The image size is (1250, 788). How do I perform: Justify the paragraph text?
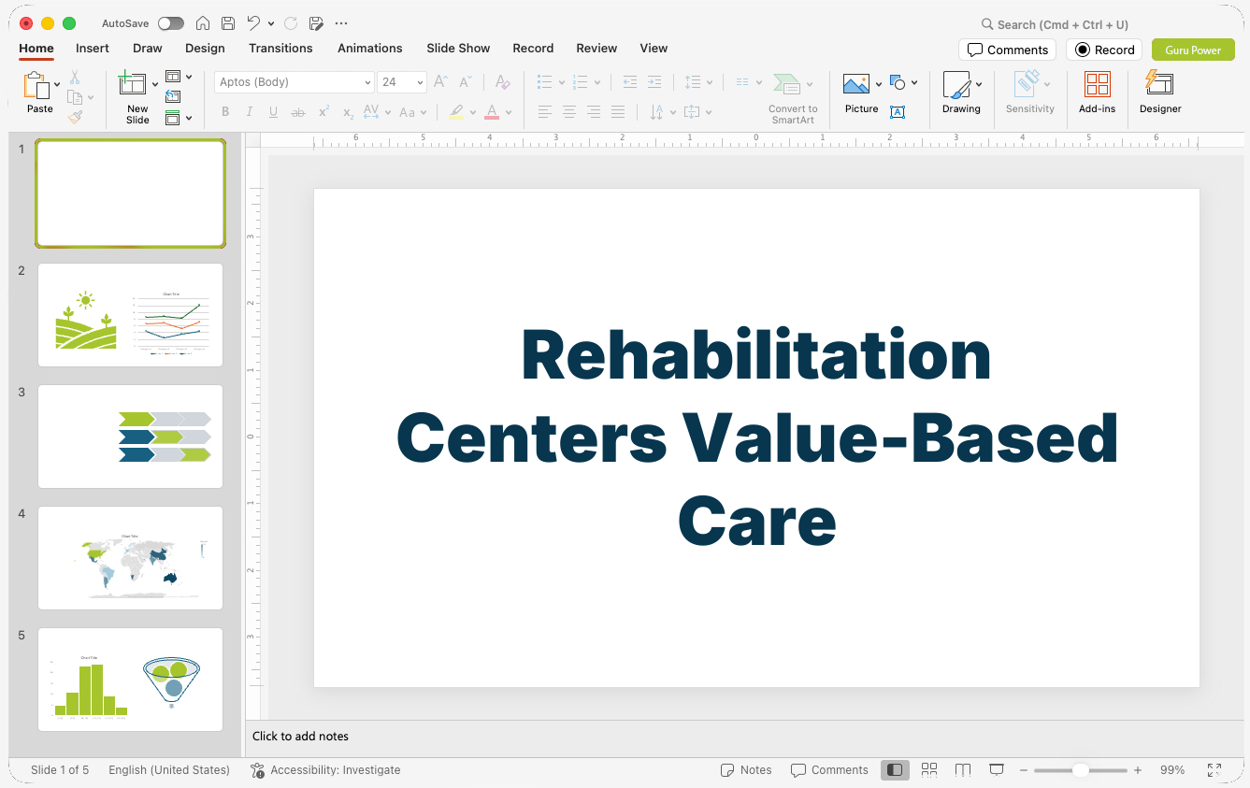tap(618, 112)
